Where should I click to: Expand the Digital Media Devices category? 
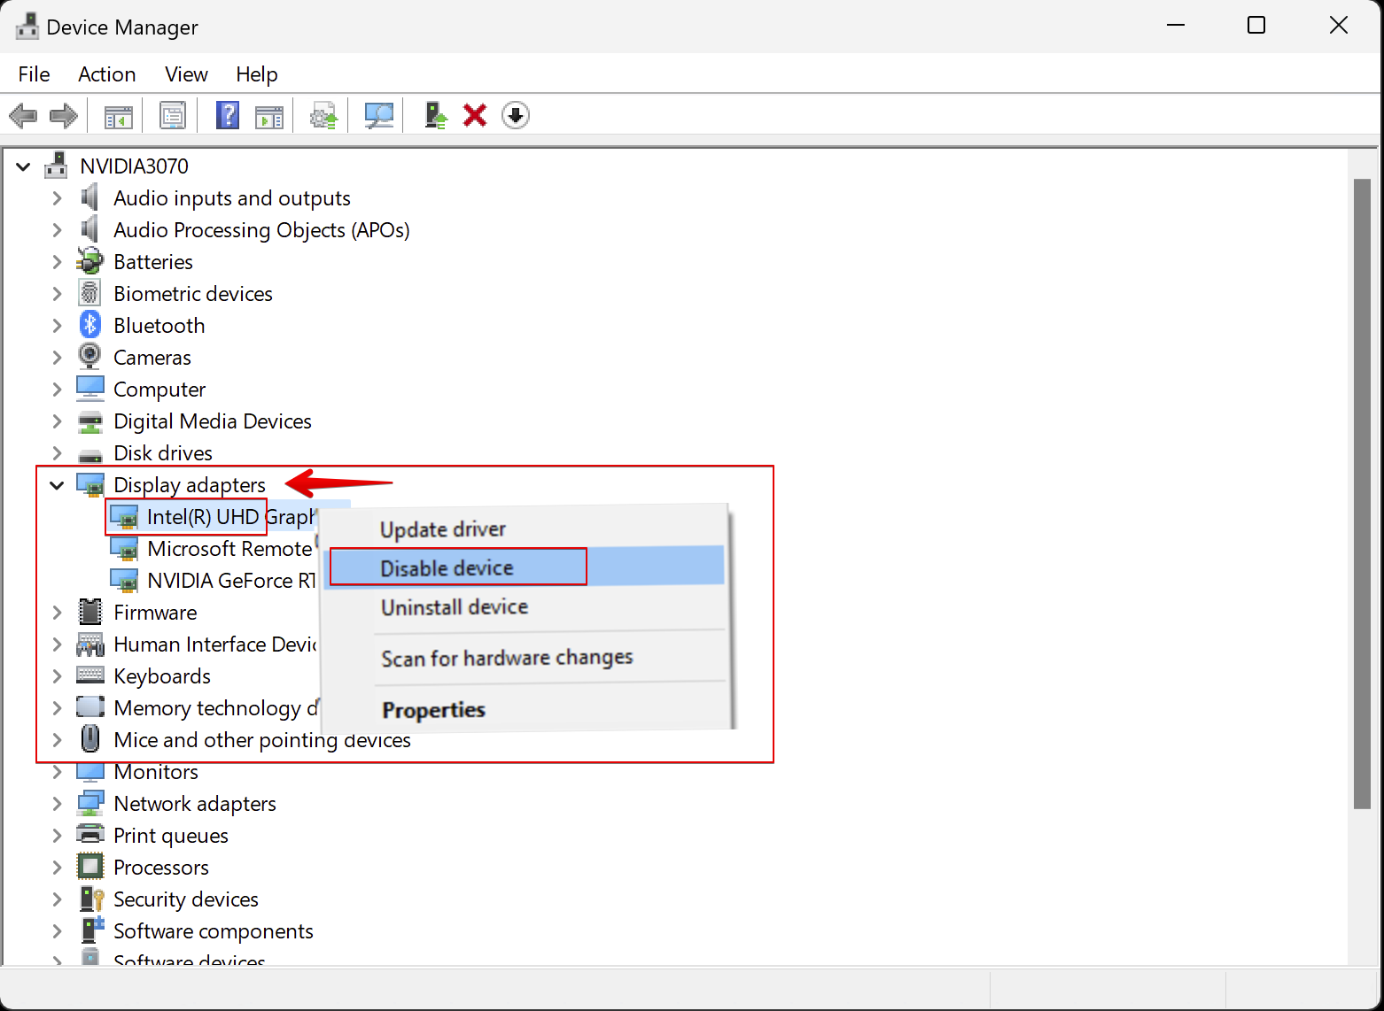click(x=57, y=421)
